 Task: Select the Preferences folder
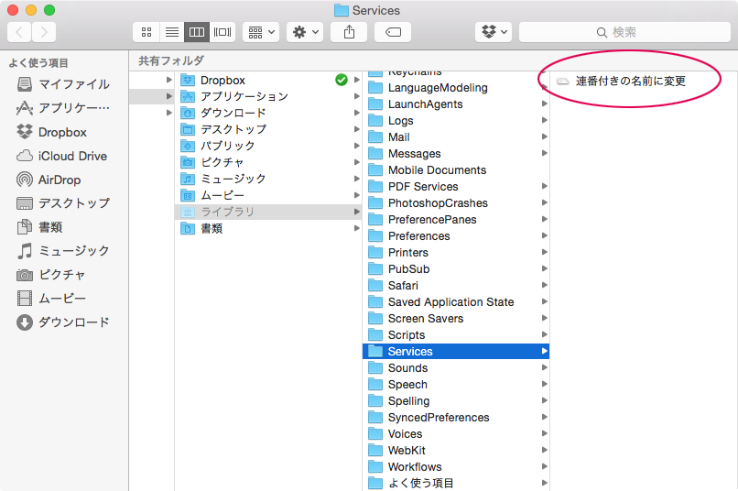(456, 235)
